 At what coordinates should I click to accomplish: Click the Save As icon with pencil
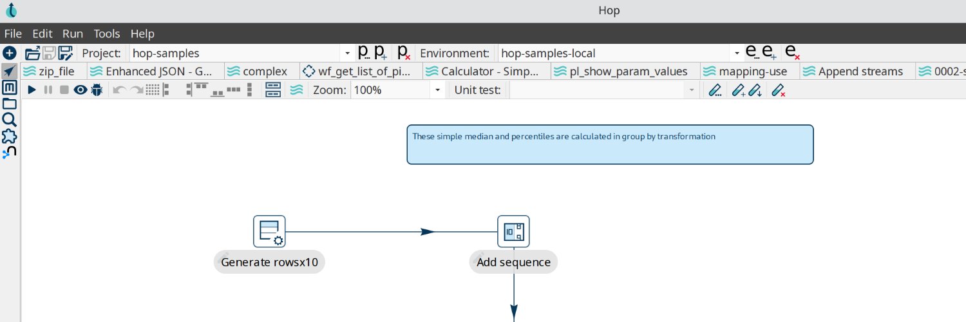click(x=66, y=53)
